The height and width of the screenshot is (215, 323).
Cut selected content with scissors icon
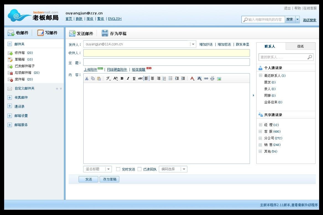coord(87,78)
